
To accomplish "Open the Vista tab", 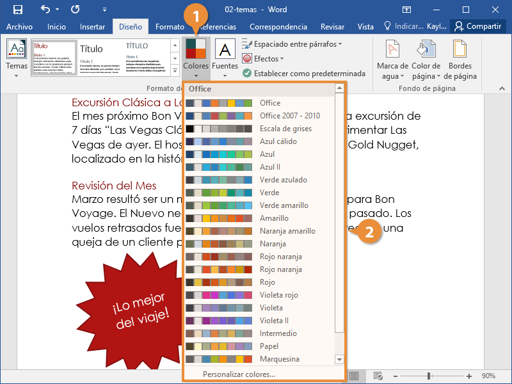I will (365, 27).
